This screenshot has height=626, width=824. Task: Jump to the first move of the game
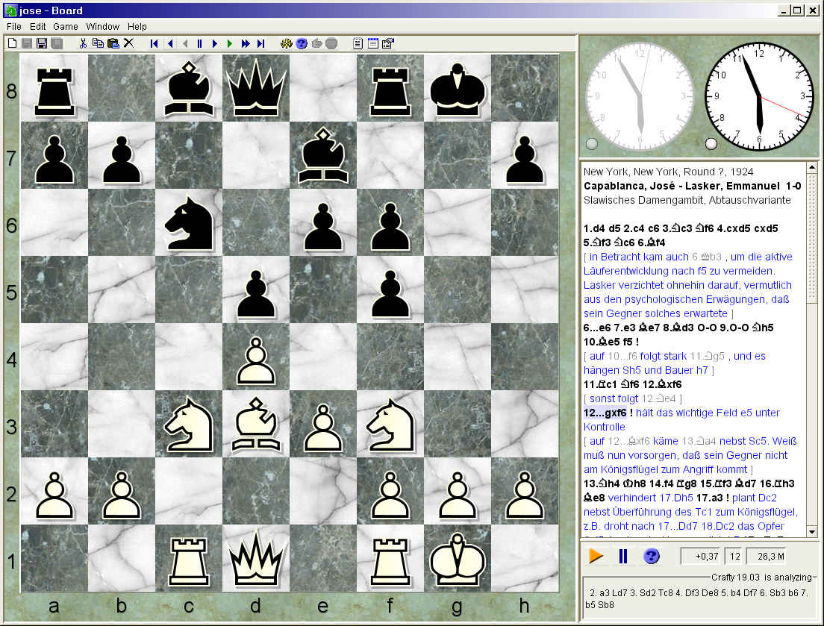click(x=154, y=43)
